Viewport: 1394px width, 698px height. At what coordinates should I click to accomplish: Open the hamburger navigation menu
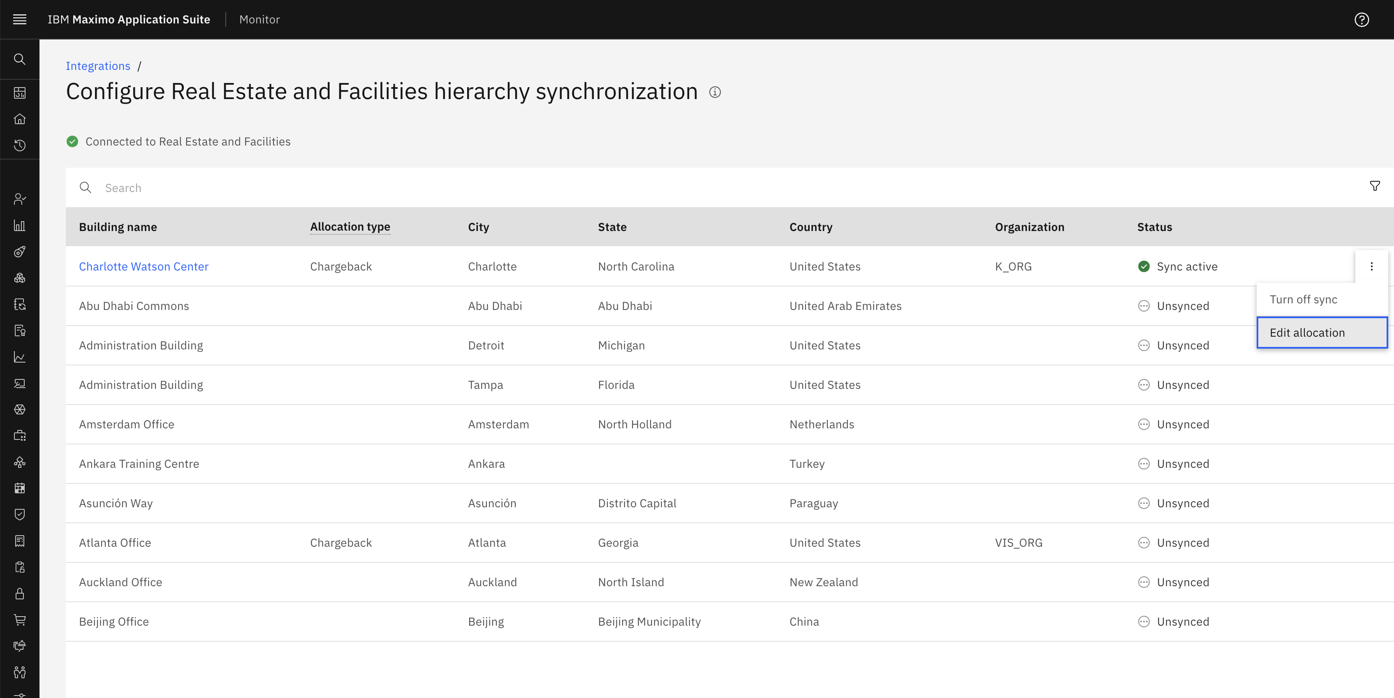tap(19, 19)
